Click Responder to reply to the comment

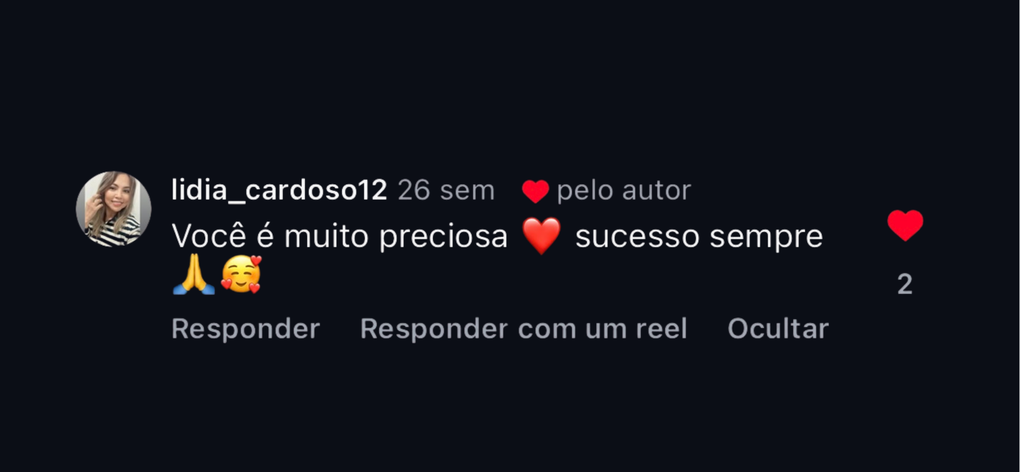(246, 329)
